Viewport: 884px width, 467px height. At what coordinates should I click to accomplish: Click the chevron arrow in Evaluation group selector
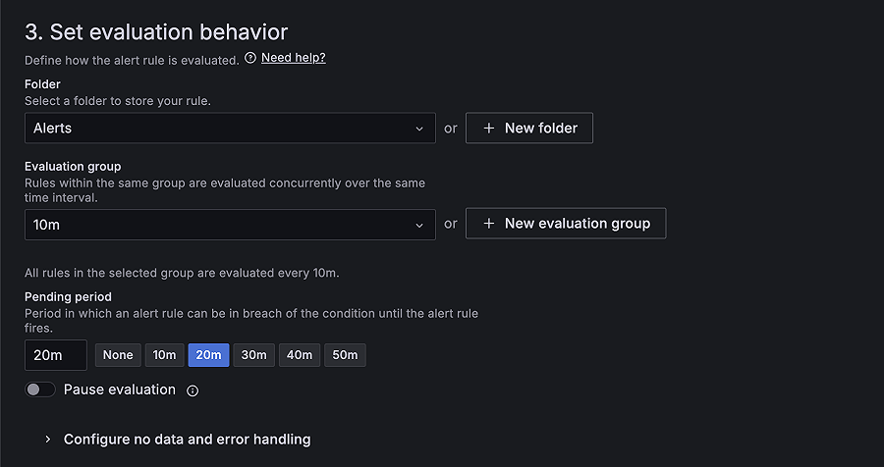pos(419,224)
